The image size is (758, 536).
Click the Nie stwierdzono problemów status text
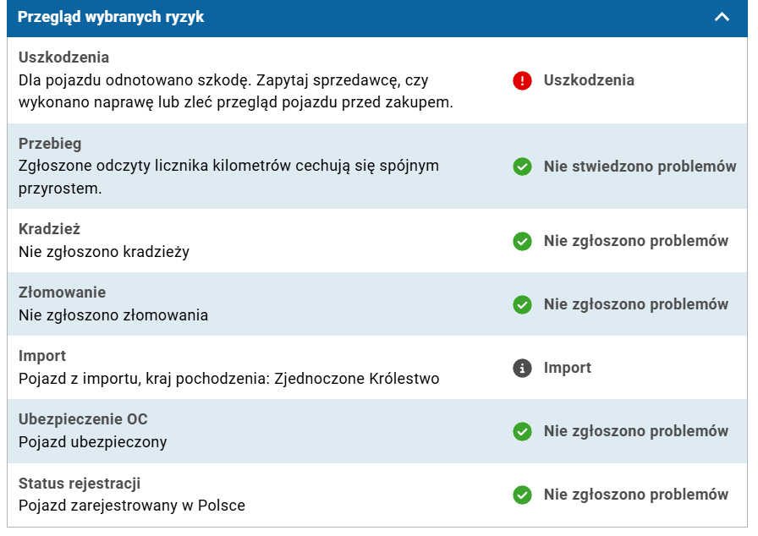click(640, 167)
